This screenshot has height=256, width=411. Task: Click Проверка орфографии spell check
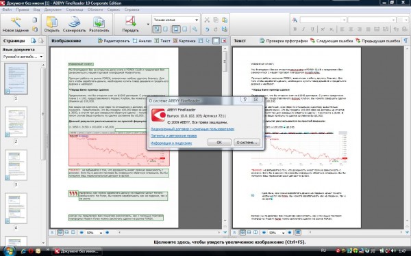click(x=284, y=41)
